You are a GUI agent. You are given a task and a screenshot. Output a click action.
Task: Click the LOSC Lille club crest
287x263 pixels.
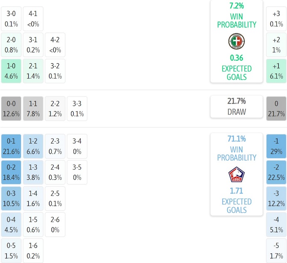tap(236, 174)
